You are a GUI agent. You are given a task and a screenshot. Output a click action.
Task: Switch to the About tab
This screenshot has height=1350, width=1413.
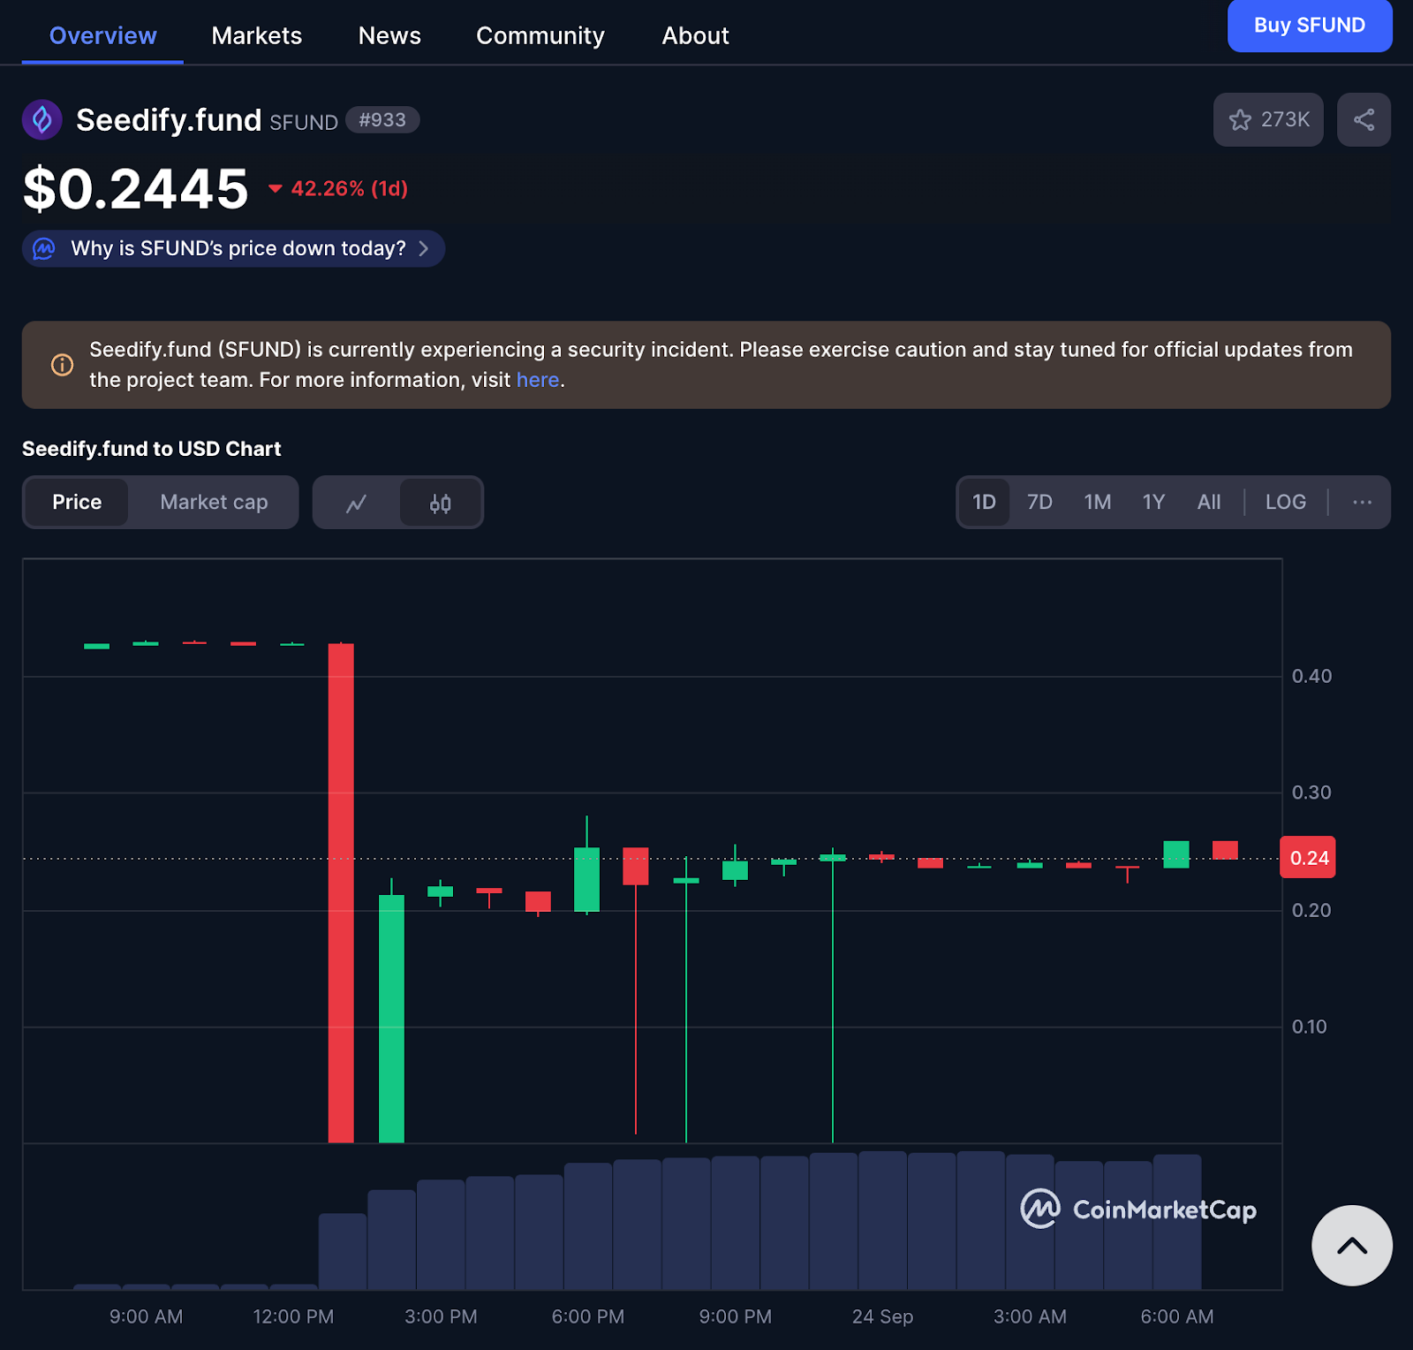[x=695, y=35]
